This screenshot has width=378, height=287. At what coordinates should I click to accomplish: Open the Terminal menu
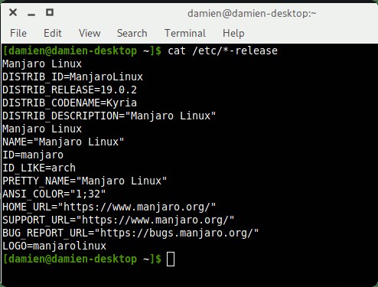[x=185, y=33]
